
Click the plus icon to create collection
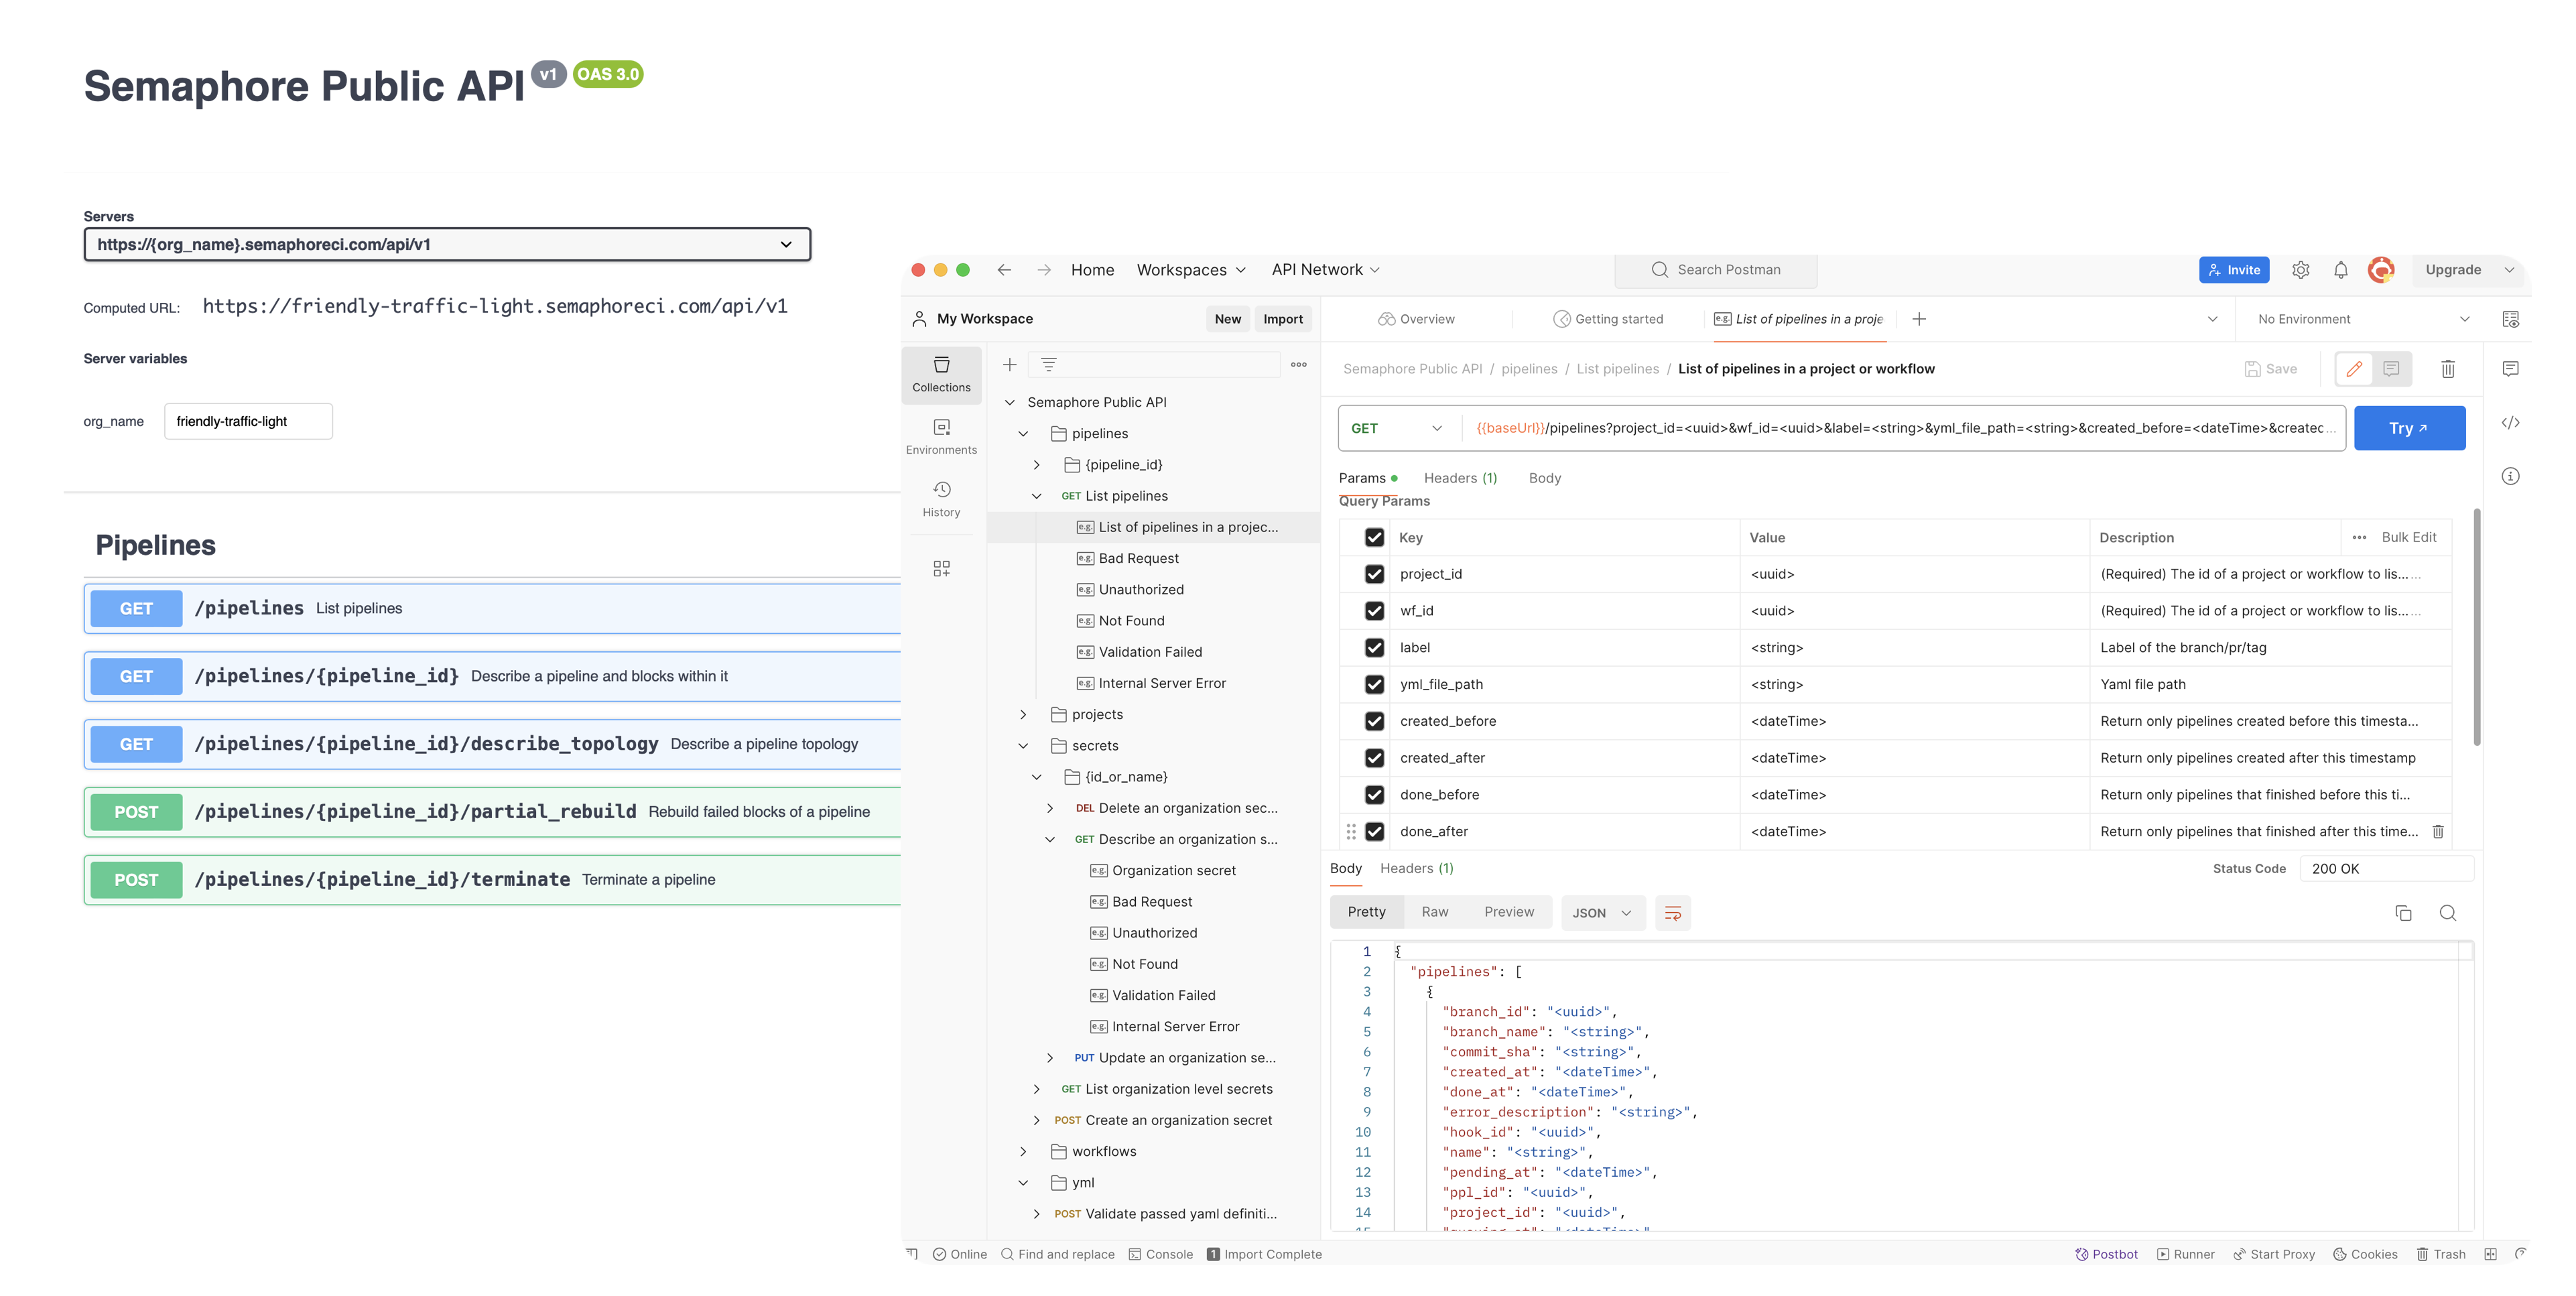tap(1010, 364)
